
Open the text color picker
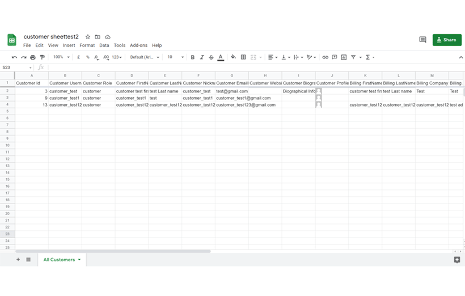point(221,57)
